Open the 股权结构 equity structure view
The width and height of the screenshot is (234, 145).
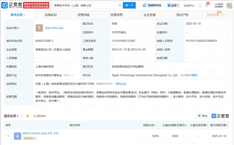pos(39,116)
